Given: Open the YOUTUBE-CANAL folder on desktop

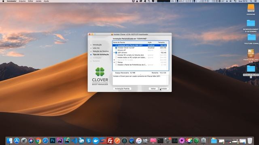Looking at the screenshot, I should (251, 37).
